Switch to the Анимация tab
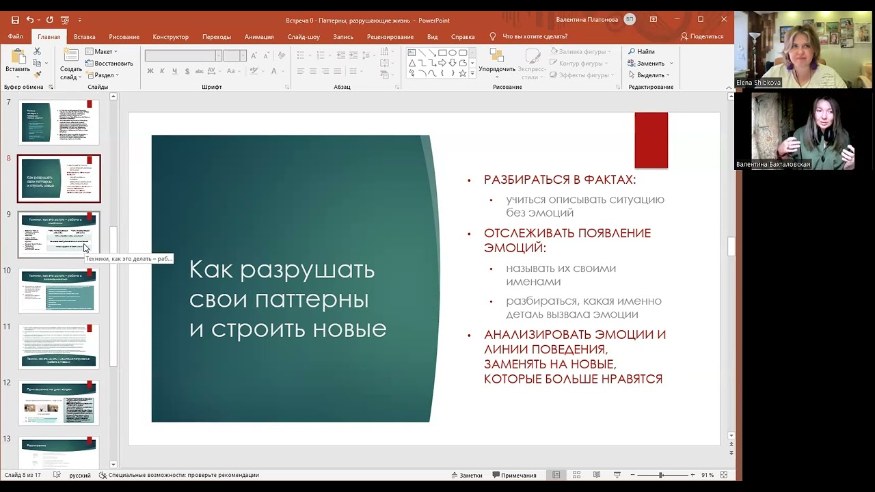The image size is (875, 492). (259, 37)
